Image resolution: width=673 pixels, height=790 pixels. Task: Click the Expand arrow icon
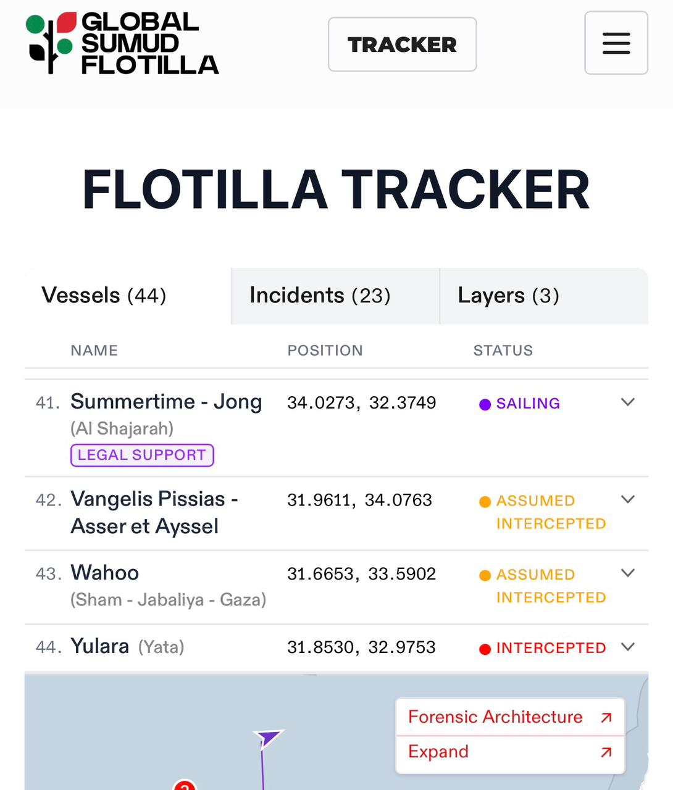coord(606,752)
